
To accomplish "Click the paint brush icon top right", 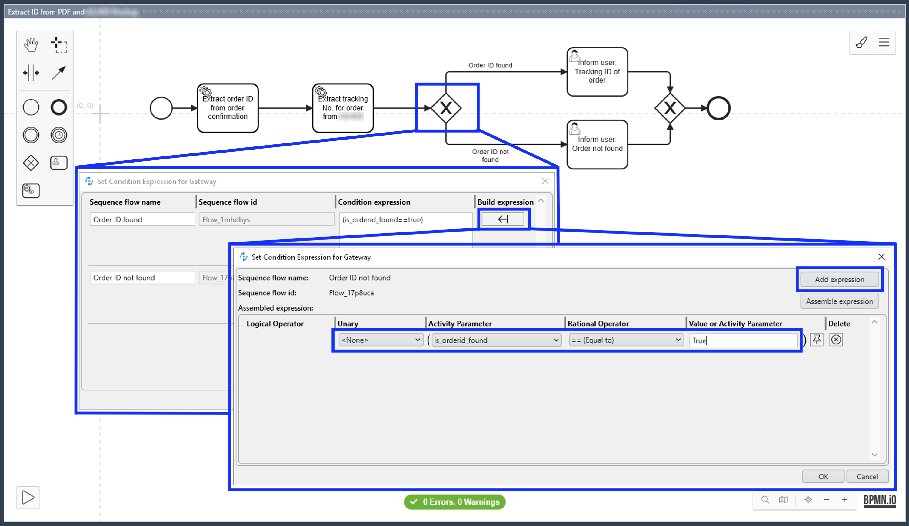I will 861,42.
